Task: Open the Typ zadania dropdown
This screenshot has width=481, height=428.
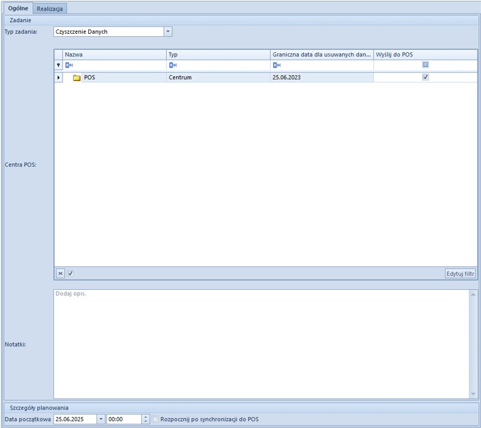Action: click(168, 31)
